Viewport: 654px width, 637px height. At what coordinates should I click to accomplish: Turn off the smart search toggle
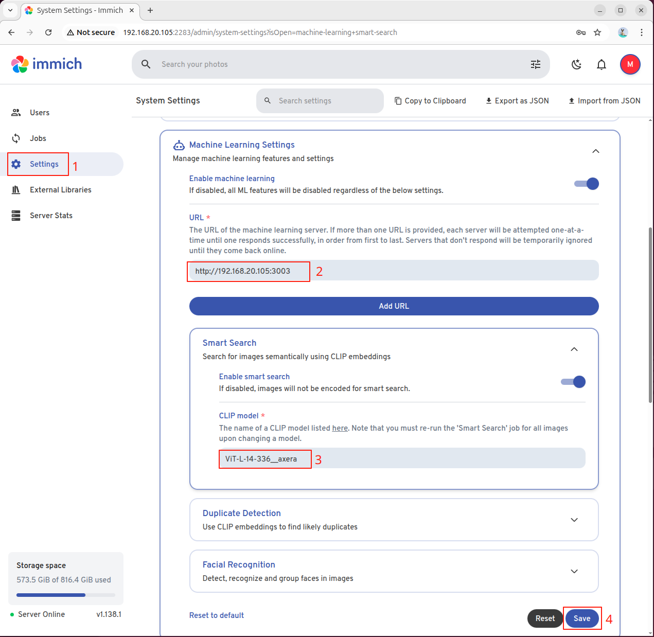pos(573,382)
